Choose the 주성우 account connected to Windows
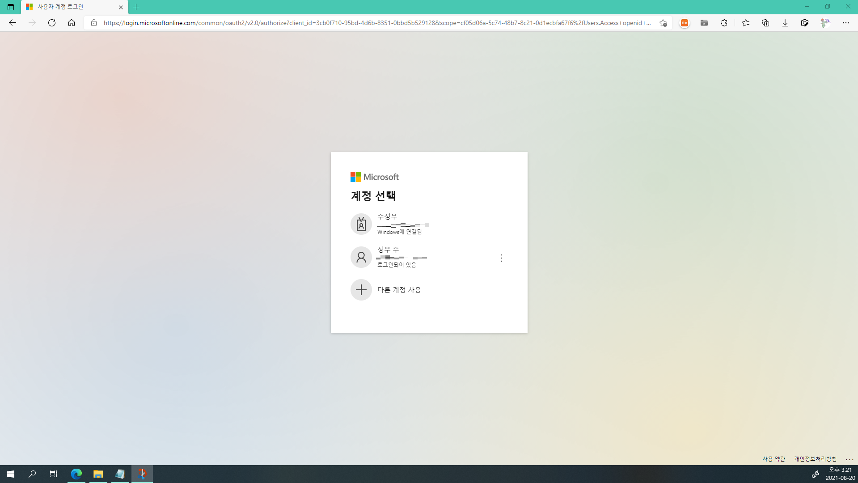 pyautogui.click(x=429, y=224)
